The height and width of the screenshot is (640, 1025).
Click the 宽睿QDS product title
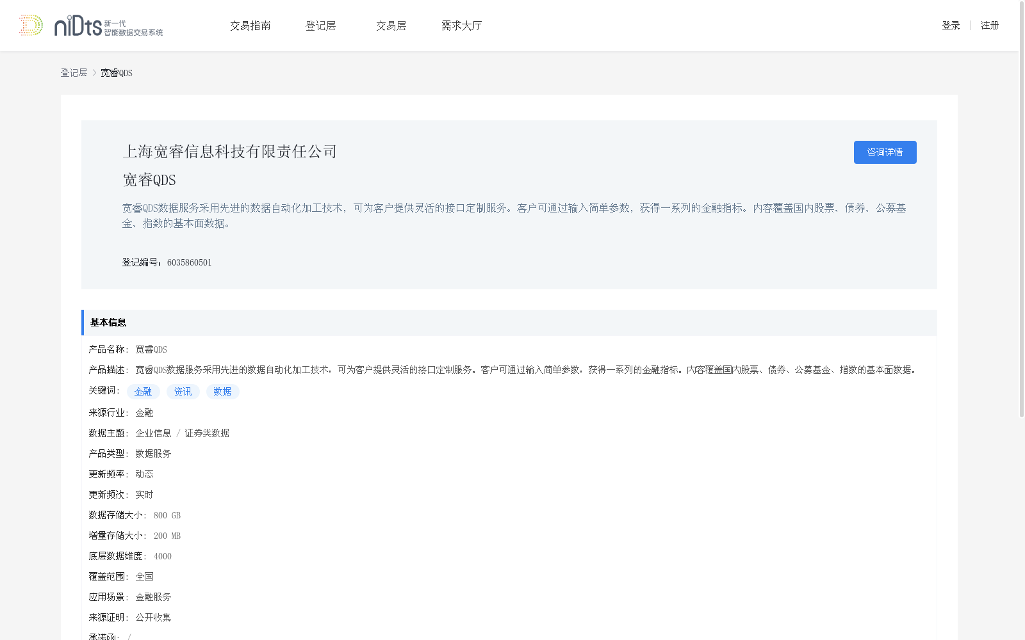pyautogui.click(x=149, y=180)
